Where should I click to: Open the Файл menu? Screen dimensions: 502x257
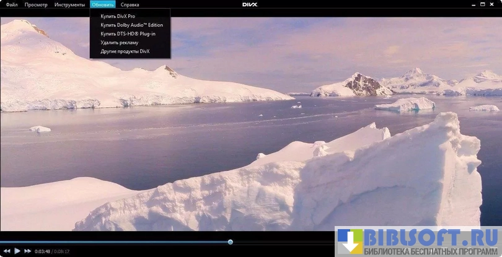[12, 4]
